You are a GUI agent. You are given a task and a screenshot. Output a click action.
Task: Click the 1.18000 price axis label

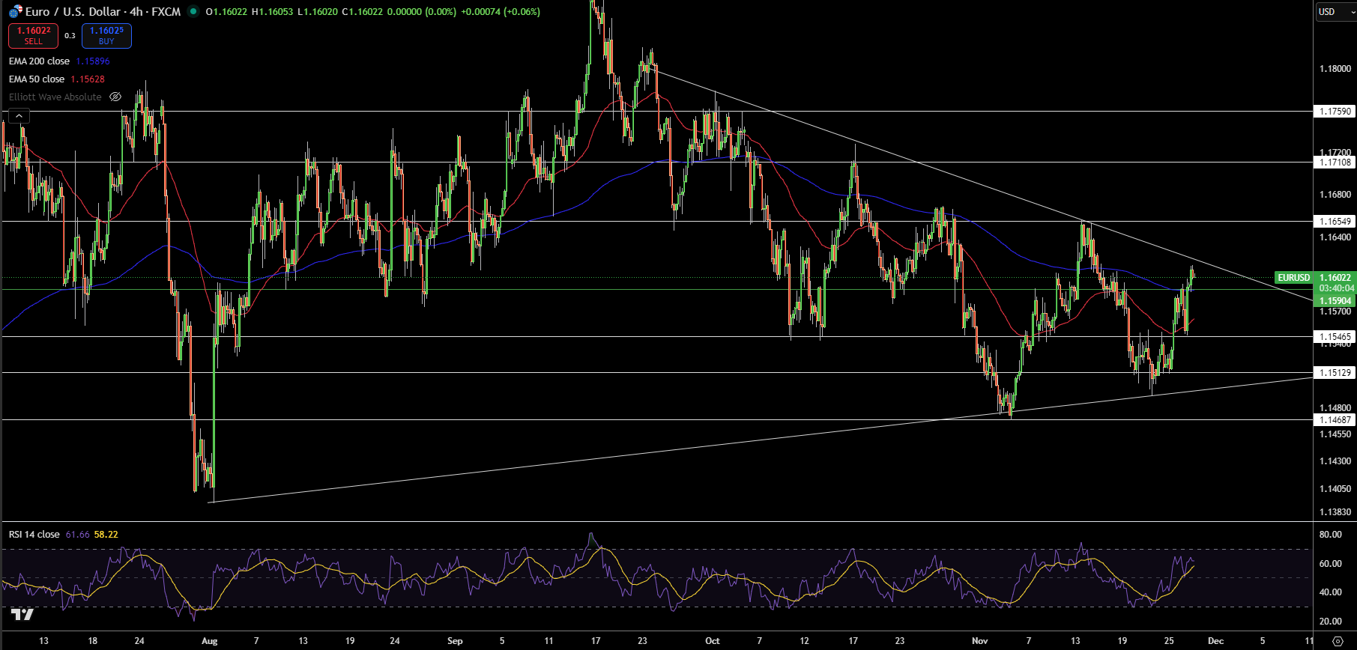[x=1335, y=69]
